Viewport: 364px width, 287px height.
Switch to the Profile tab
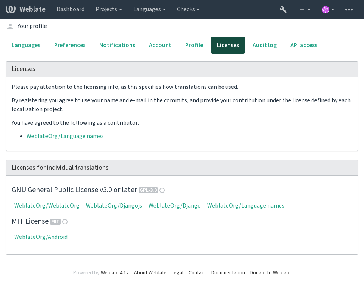pyautogui.click(x=194, y=45)
